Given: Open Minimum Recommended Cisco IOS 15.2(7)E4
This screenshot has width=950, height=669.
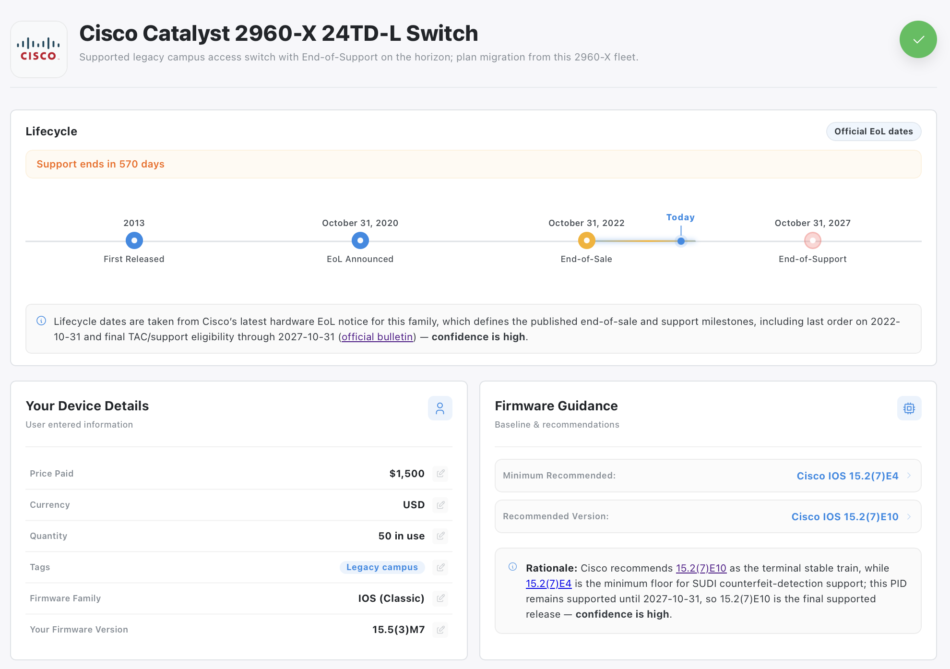Looking at the screenshot, I should [708, 476].
